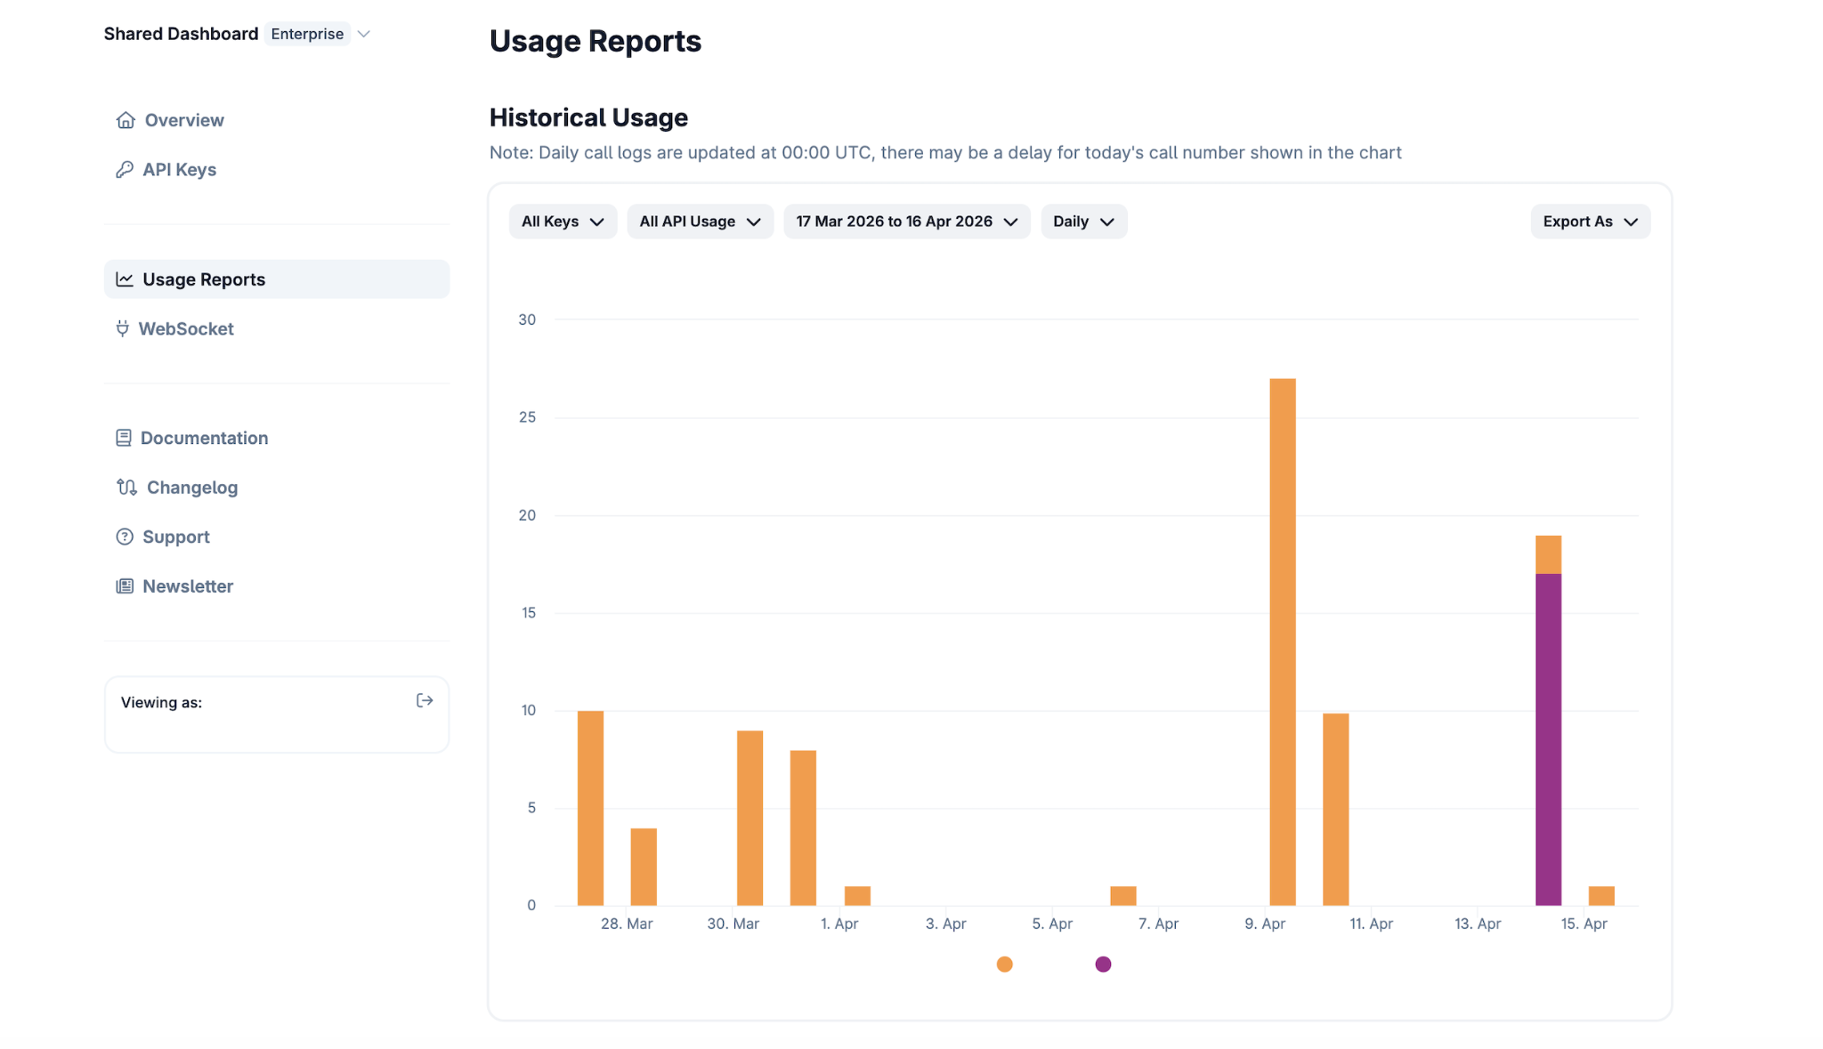Click the Overview home icon
The image size is (1823, 1049).
coord(126,120)
